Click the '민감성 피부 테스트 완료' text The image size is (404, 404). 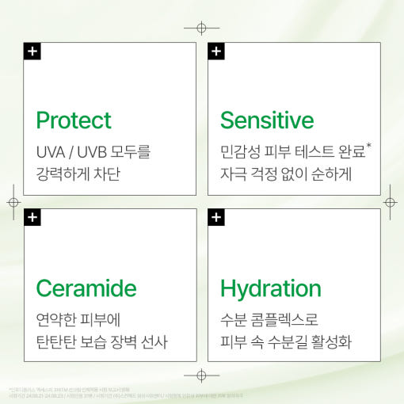[x=293, y=152]
